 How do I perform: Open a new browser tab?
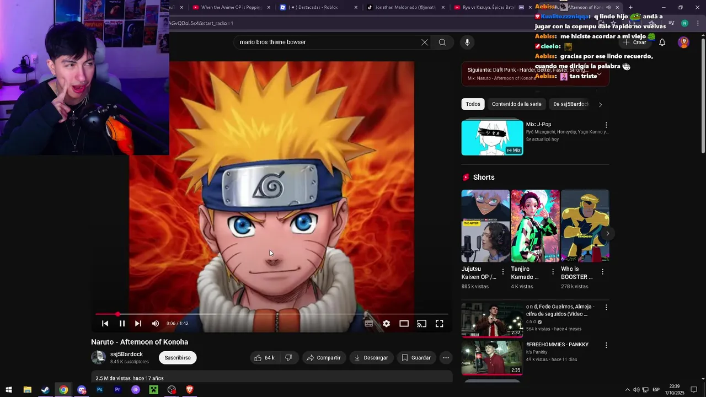[x=630, y=7]
